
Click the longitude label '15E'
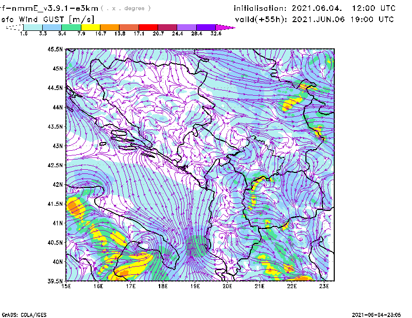point(66,286)
